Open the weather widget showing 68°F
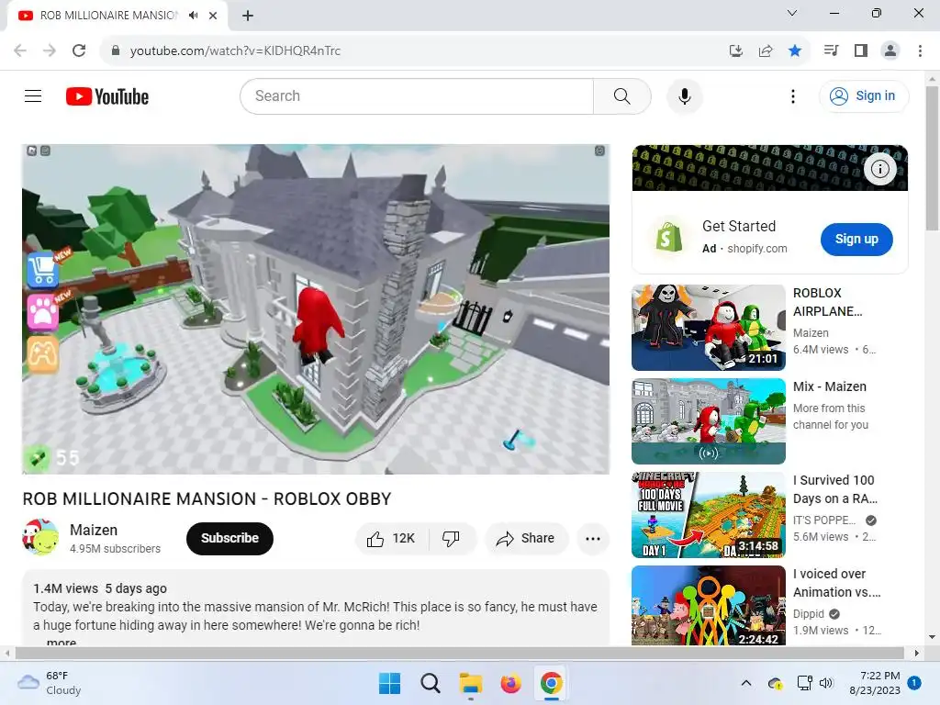The height and width of the screenshot is (705, 940). [x=50, y=683]
